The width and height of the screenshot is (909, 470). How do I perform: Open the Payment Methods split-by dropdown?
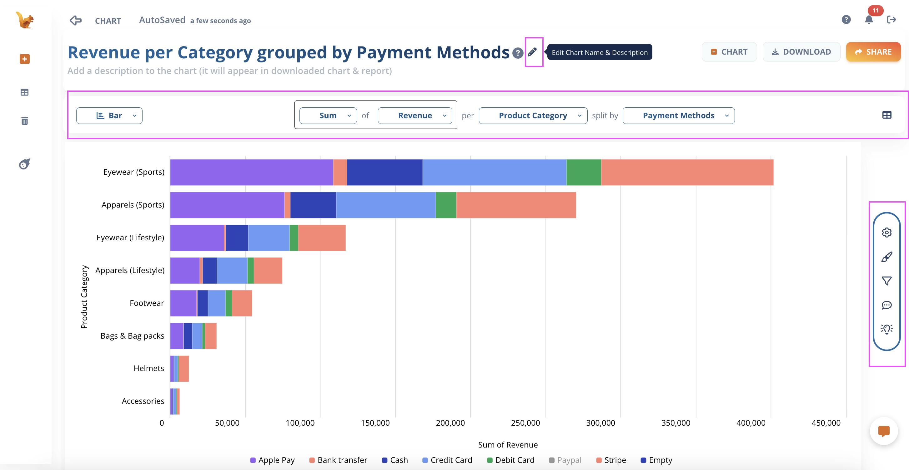[x=678, y=115]
